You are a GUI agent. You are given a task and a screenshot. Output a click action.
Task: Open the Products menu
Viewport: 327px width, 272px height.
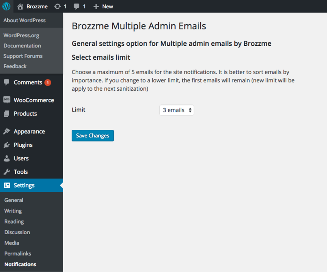[x=25, y=114]
